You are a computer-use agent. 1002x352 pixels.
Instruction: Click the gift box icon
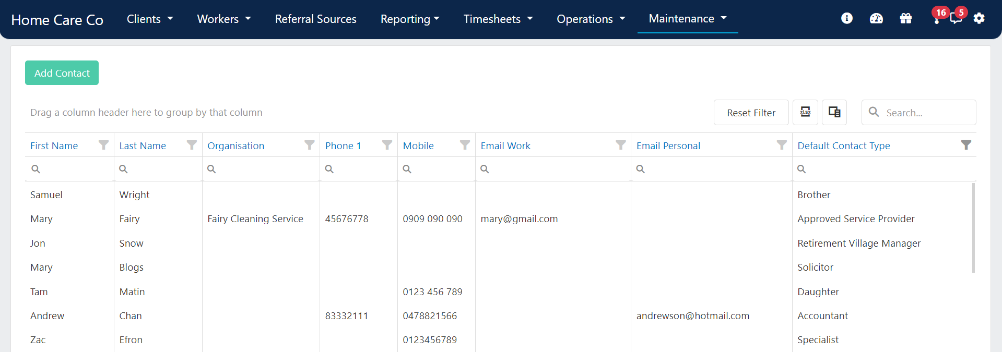[x=906, y=18]
